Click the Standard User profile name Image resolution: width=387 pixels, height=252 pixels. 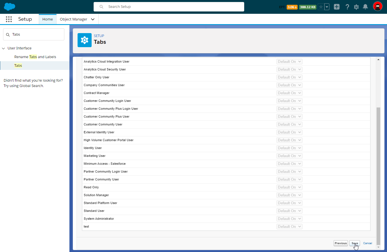coord(94,211)
